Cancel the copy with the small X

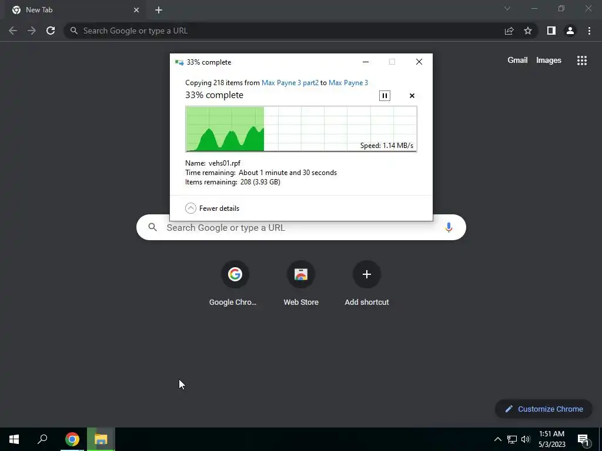click(x=412, y=96)
